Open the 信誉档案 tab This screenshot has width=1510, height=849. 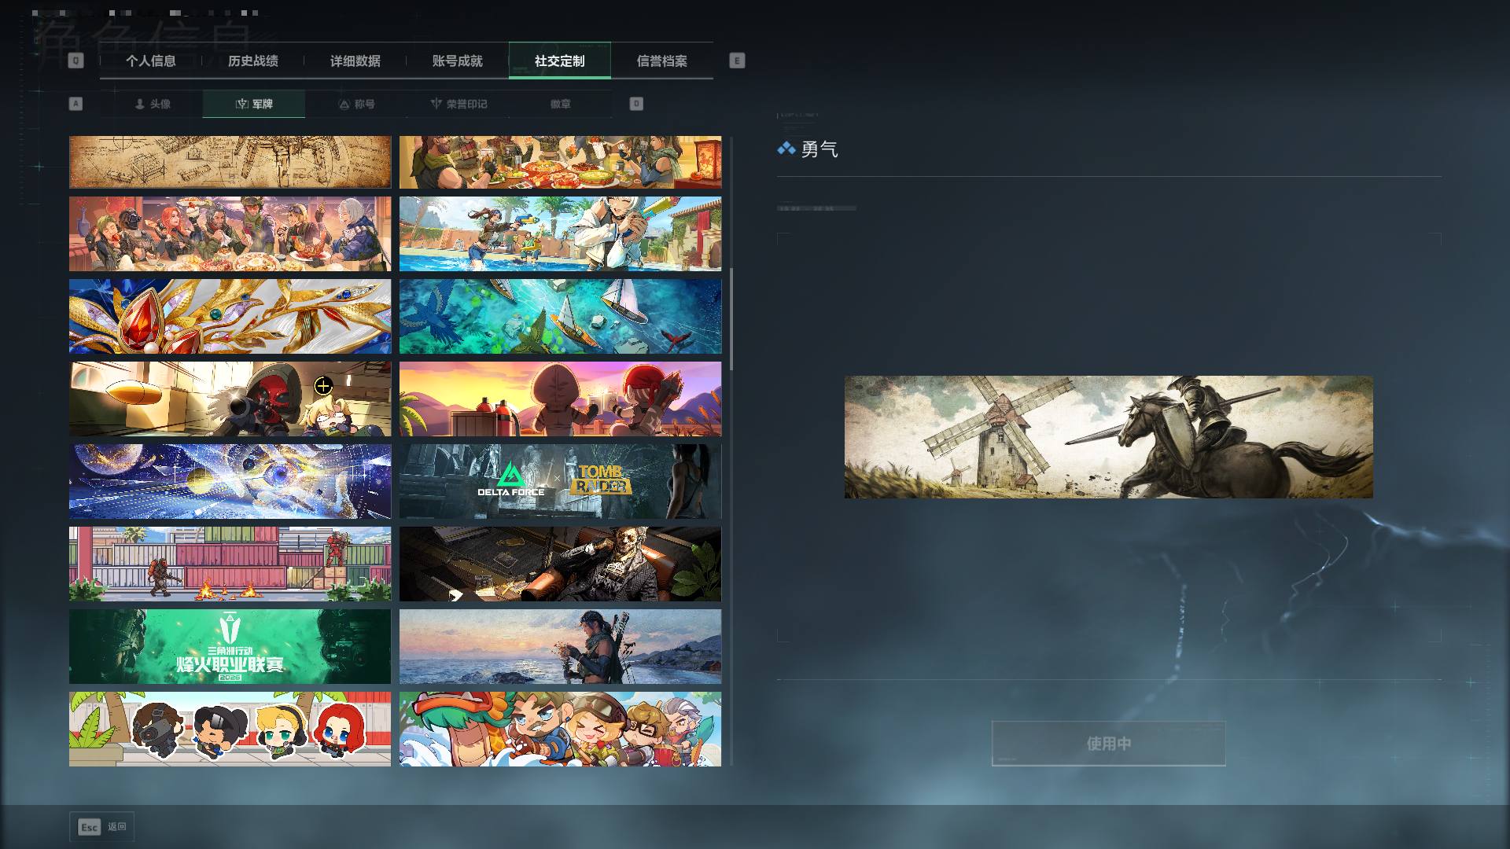[x=662, y=61]
